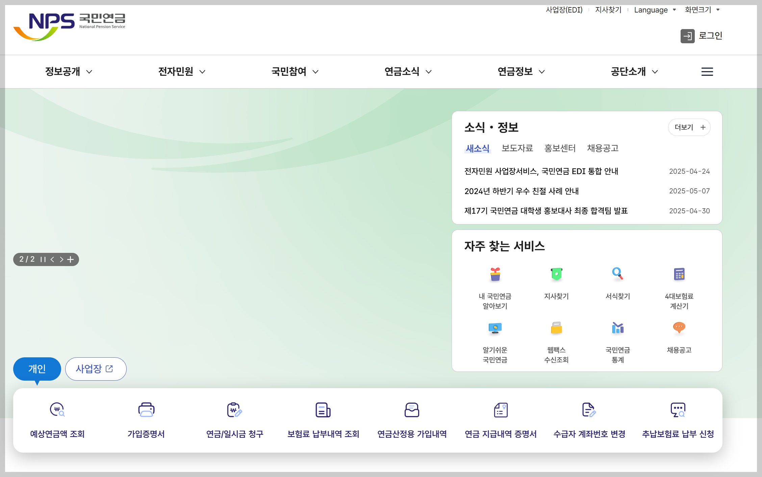Open the 국민연금 통계 chart icon
762x477 pixels.
click(x=617, y=328)
